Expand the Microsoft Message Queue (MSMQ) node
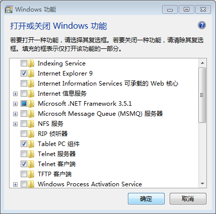Screen dimensions: 216x214 pos(15,114)
